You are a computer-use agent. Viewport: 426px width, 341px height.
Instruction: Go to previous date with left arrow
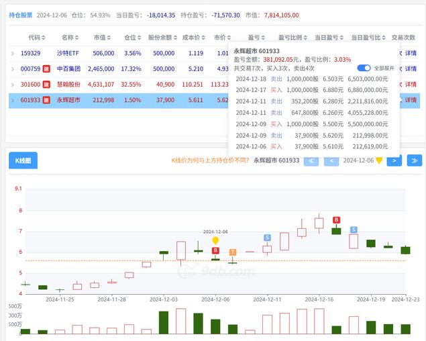331,160
